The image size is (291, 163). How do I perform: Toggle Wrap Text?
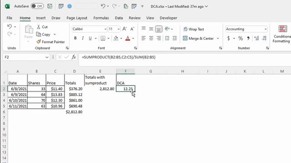pos(194,29)
